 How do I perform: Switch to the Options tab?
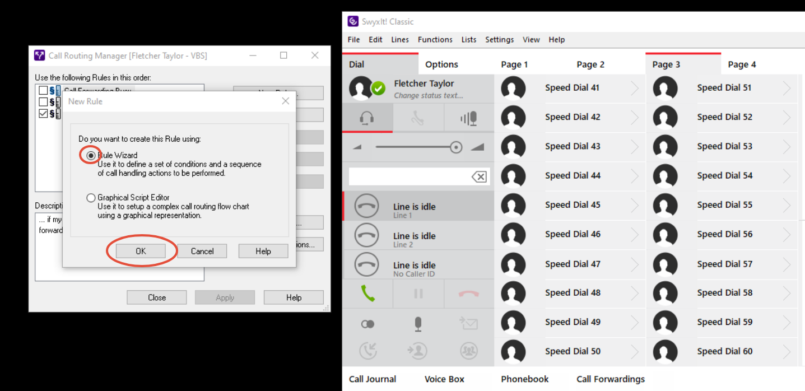(441, 64)
